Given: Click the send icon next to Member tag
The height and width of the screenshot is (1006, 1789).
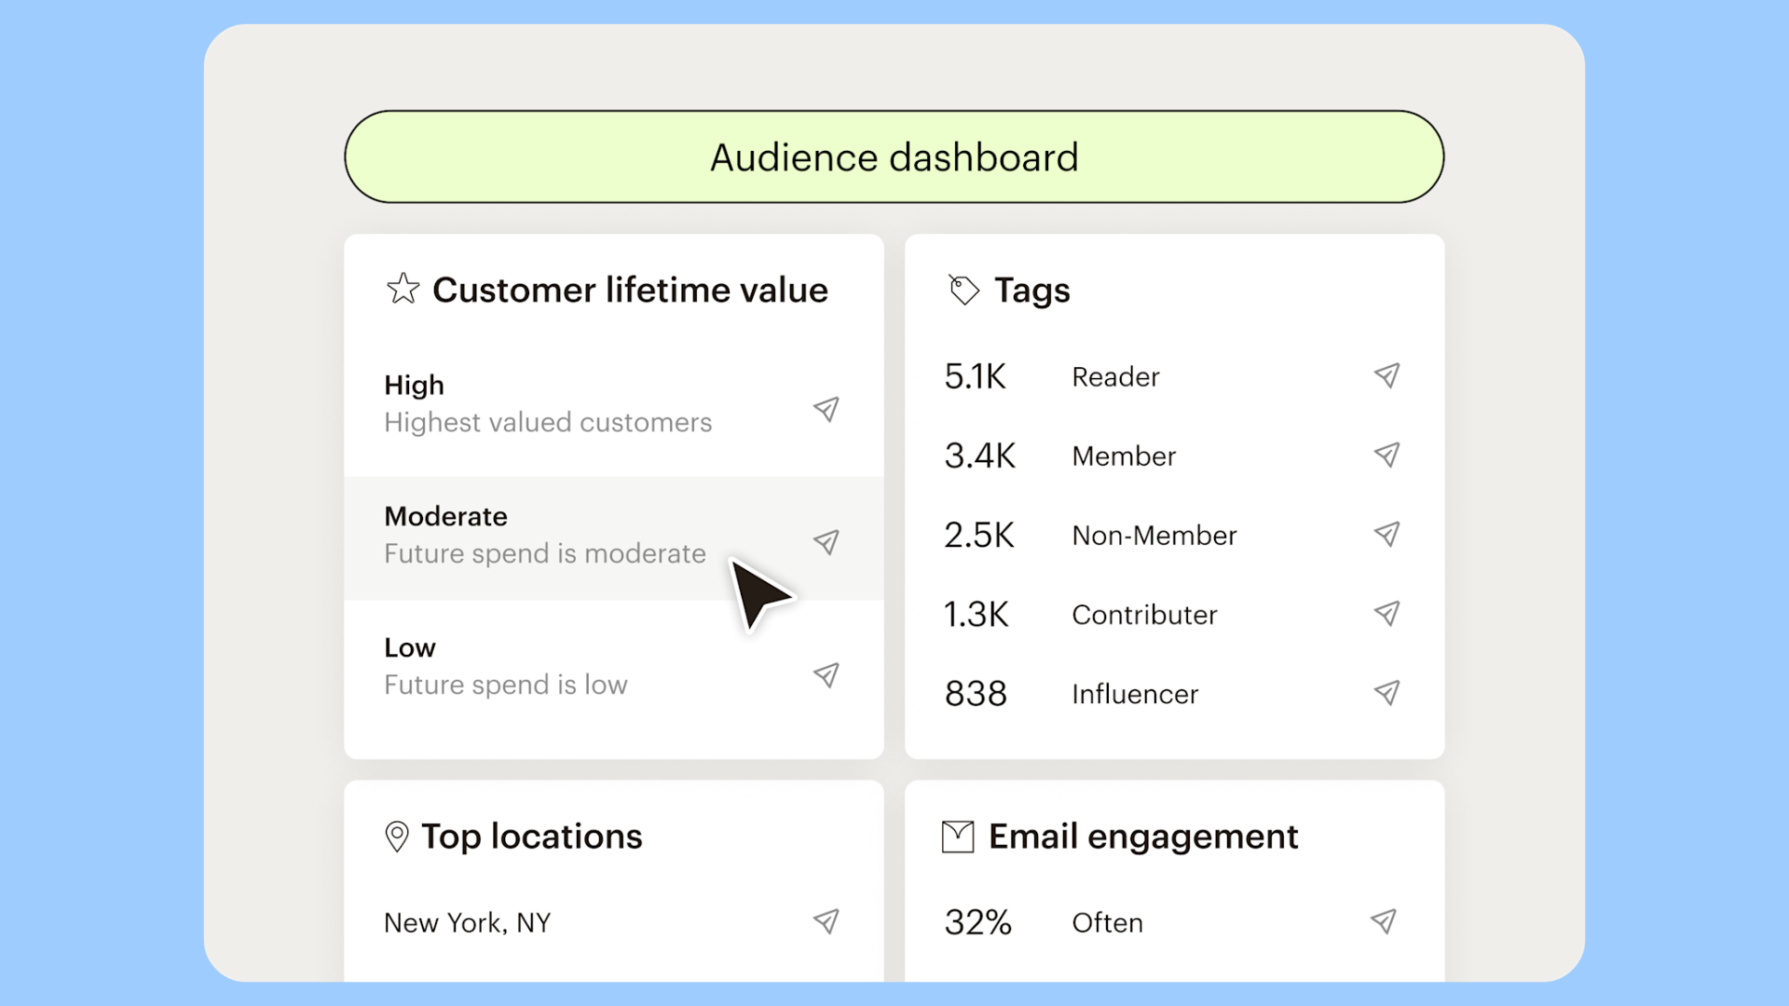Looking at the screenshot, I should coord(1386,455).
